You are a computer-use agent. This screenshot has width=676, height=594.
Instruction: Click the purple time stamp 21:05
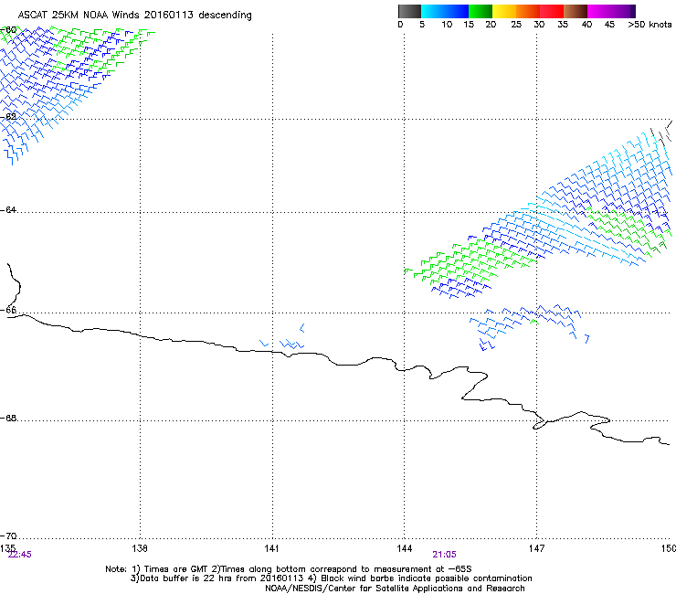[x=445, y=555]
